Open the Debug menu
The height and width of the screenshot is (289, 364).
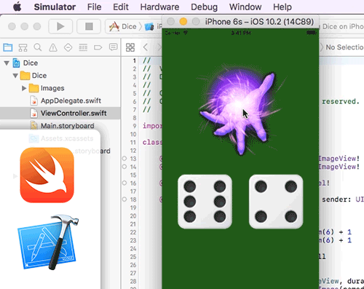pos(204,7)
